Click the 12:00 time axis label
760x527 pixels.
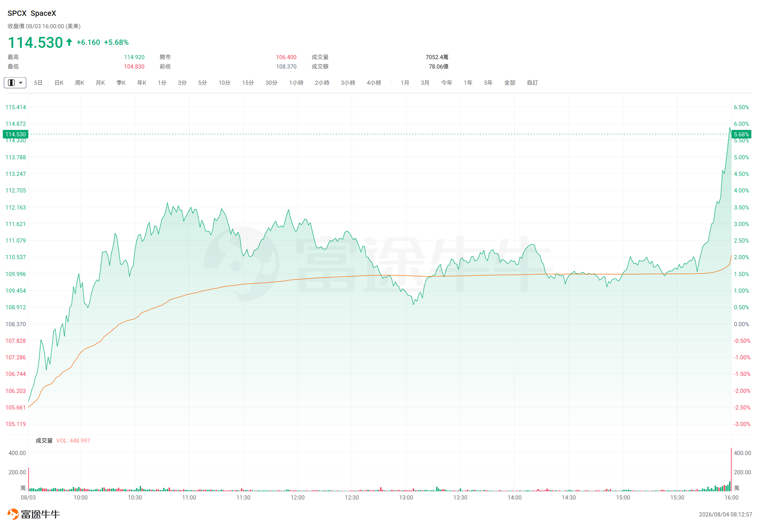298,498
